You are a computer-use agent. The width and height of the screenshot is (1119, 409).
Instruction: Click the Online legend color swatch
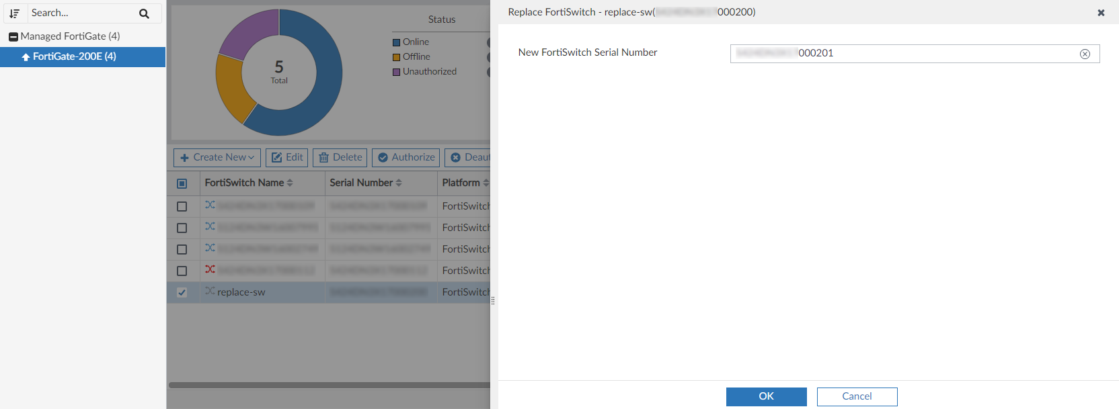397,42
